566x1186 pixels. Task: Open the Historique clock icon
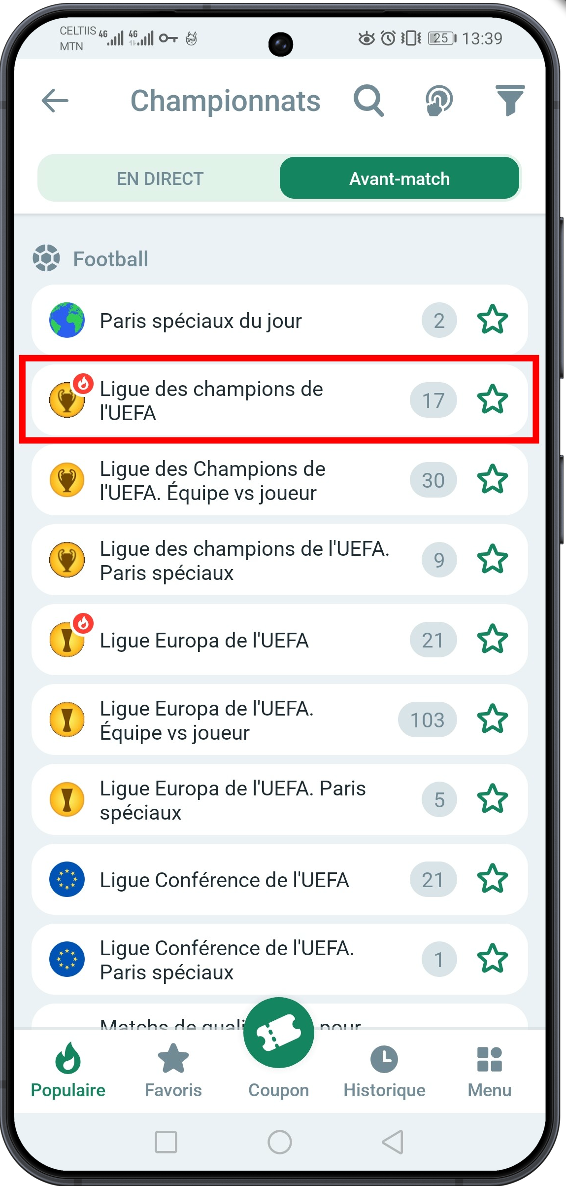coord(384,1060)
